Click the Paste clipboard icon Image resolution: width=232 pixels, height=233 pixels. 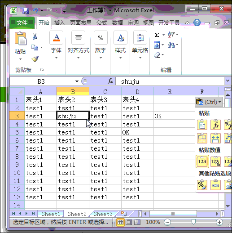click(21, 38)
